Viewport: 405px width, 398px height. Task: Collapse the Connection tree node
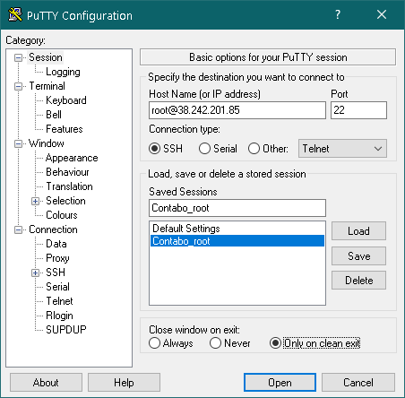18,229
